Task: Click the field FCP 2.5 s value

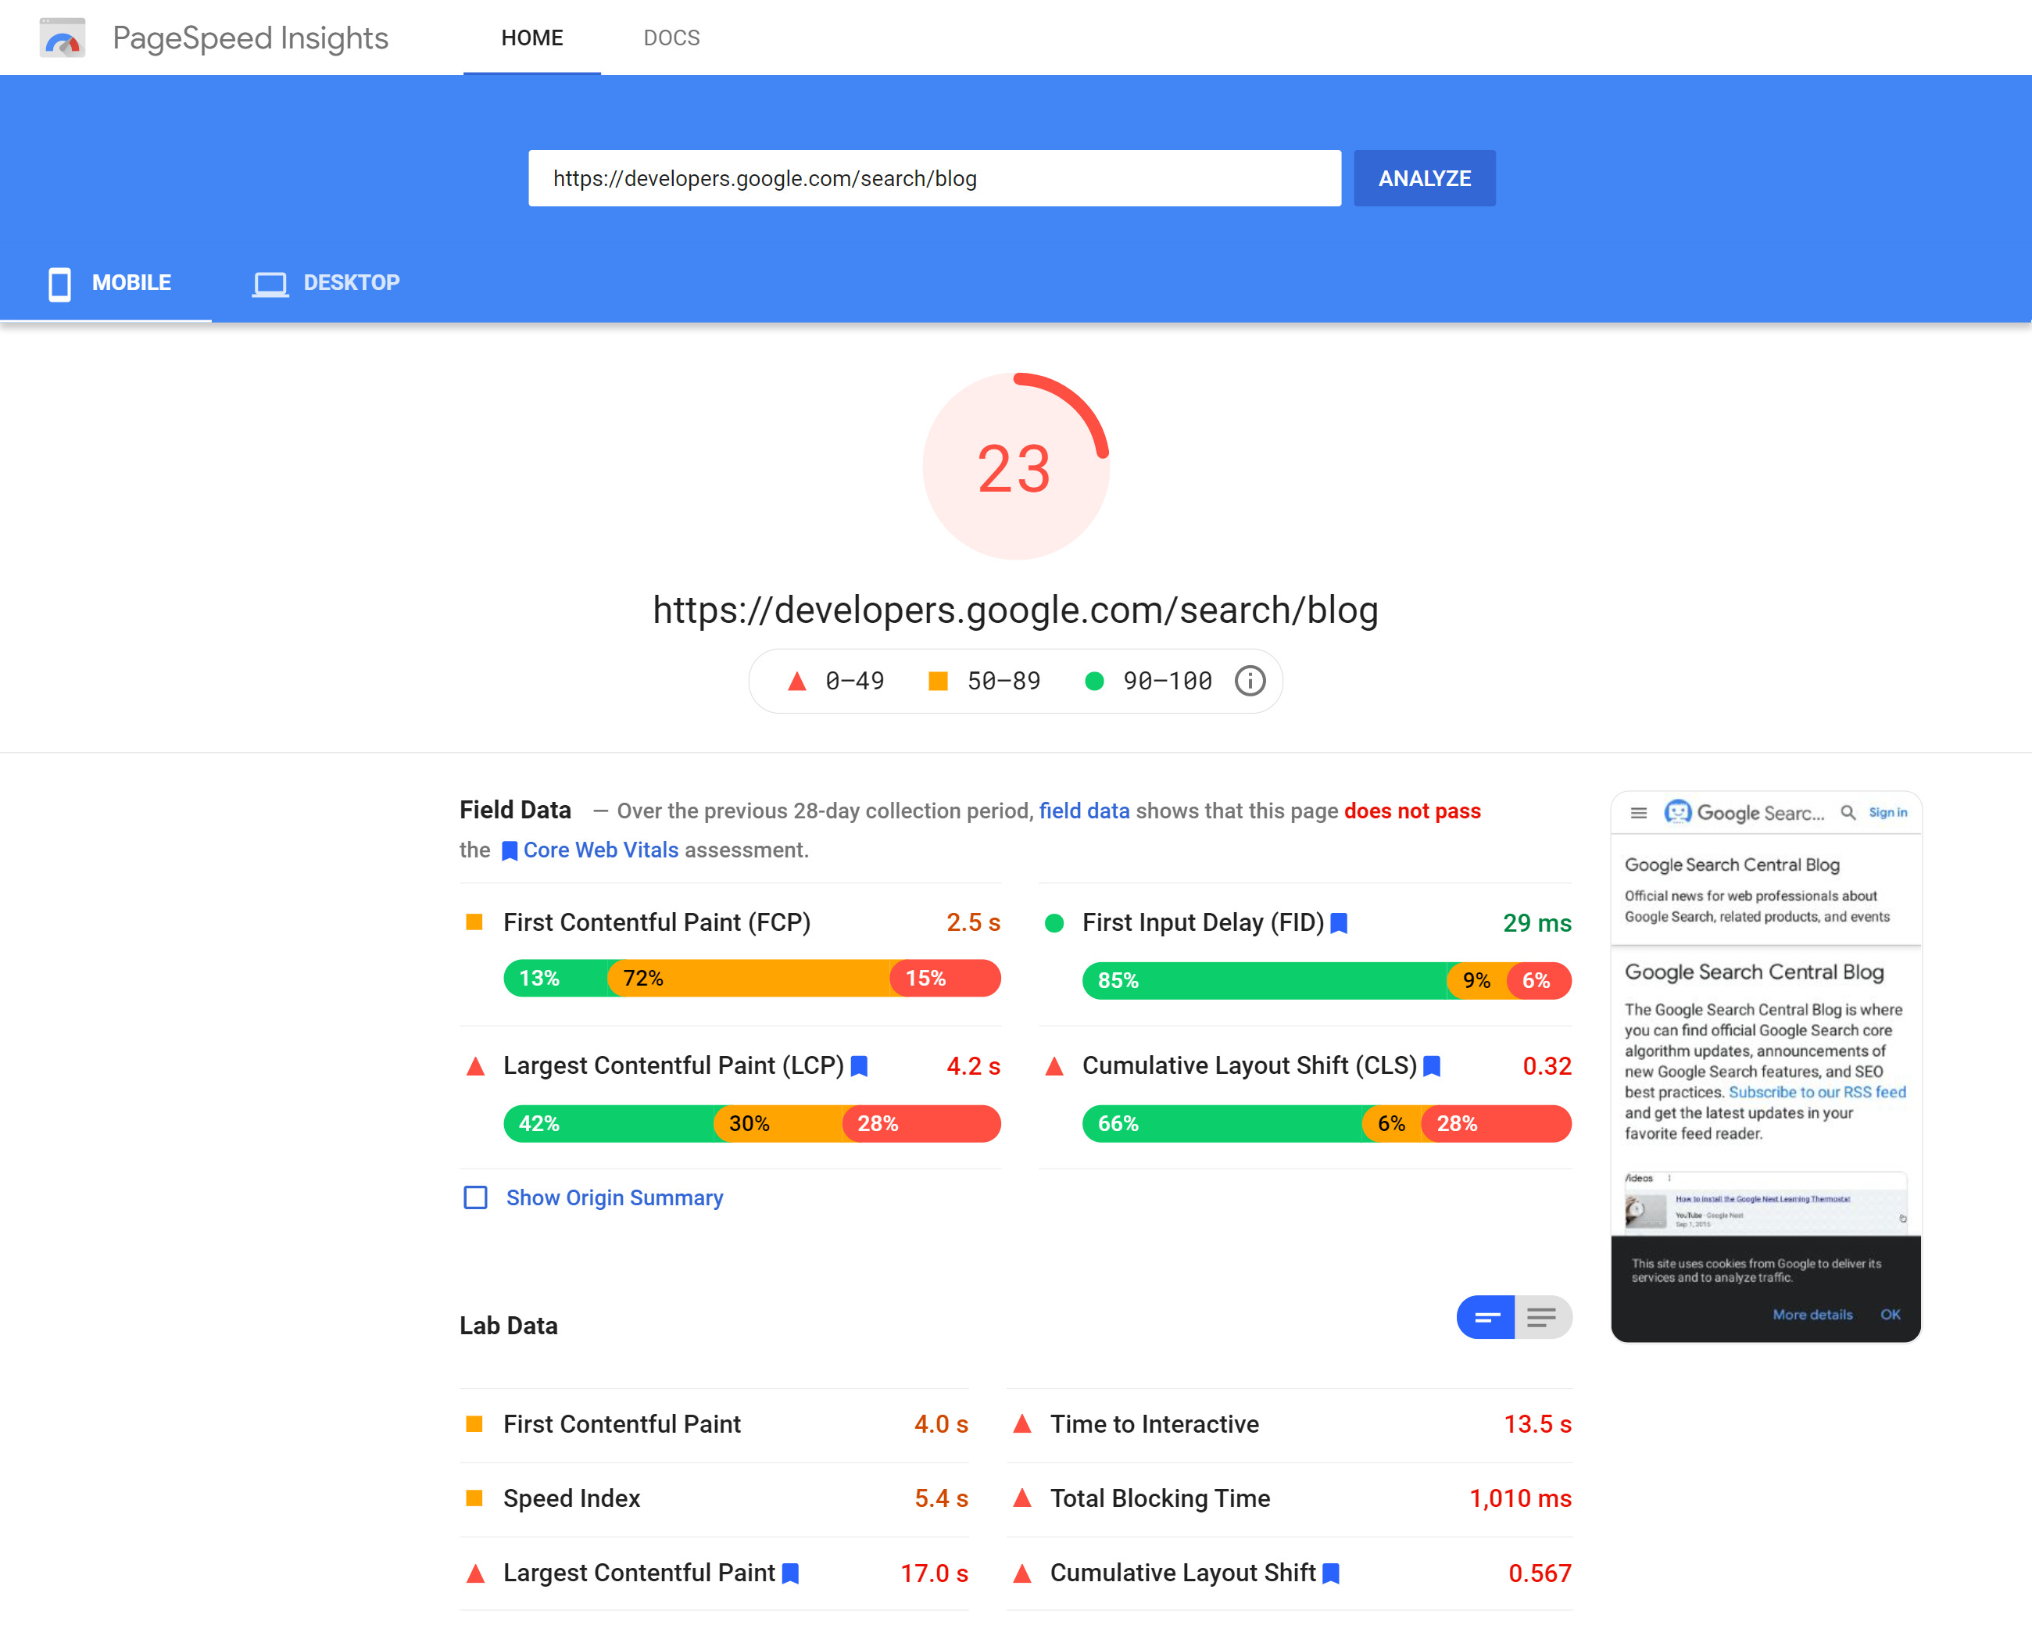Action: pyautogui.click(x=973, y=923)
